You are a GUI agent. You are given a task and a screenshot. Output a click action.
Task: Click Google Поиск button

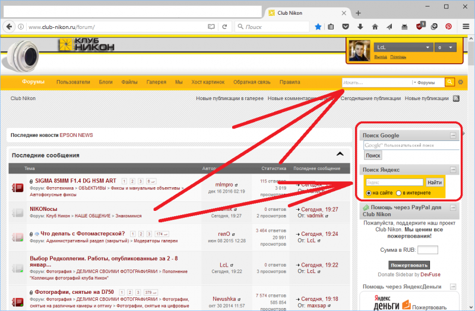click(x=373, y=155)
